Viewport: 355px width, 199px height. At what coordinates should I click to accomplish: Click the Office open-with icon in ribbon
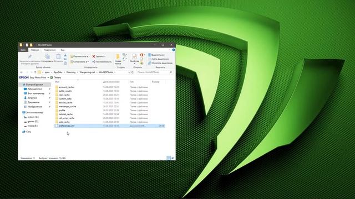[142, 55]
